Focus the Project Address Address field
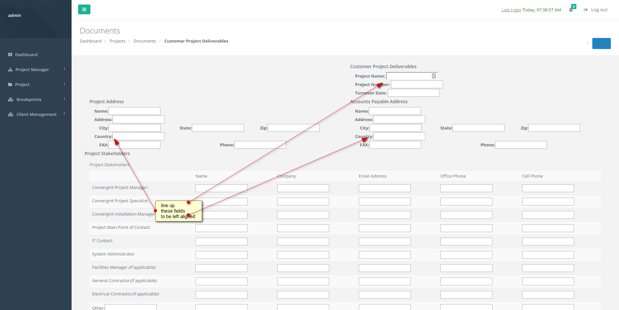 [x=139, y=119]
